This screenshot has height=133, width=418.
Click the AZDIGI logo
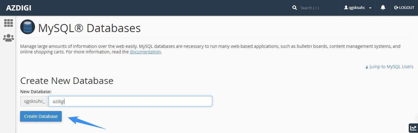click(x=19, y=8)
